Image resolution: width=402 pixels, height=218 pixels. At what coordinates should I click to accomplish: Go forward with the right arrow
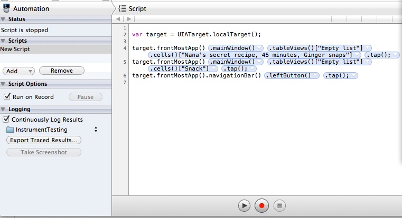click(x=129, y=19)
